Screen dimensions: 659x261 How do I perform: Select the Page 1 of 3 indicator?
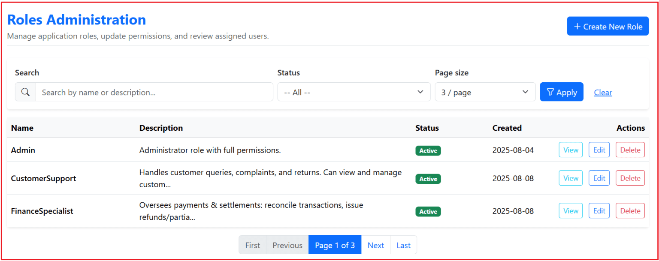(x=335, y=245)
